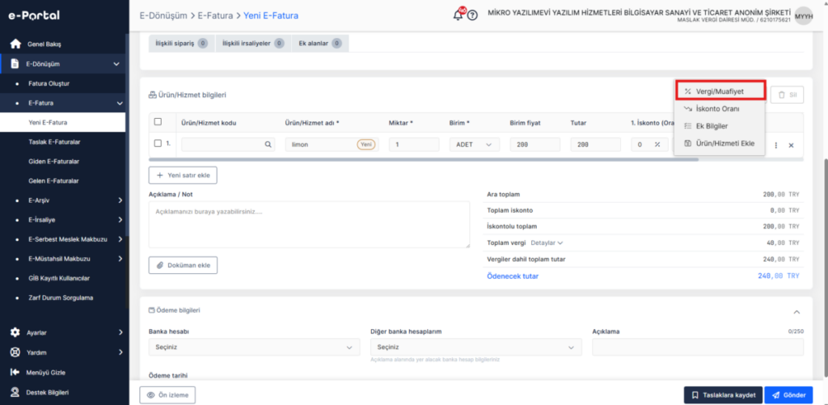
Task: Select Yeni E-Fatura sidebar item
Action: (x=63, y=123)
